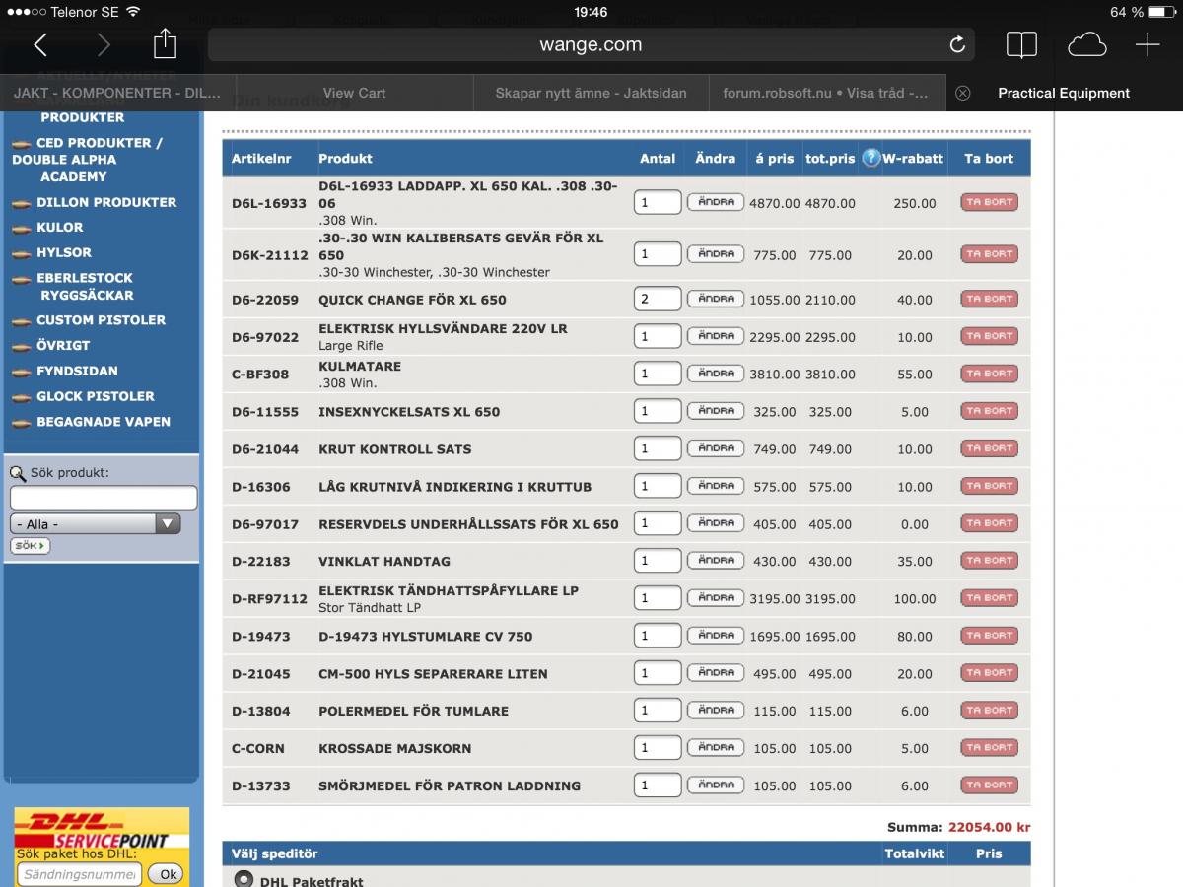Remove KULMATARE item with Ta bort
The width and height of the screenshot is (1183, 887).
[x=989, y=374]
